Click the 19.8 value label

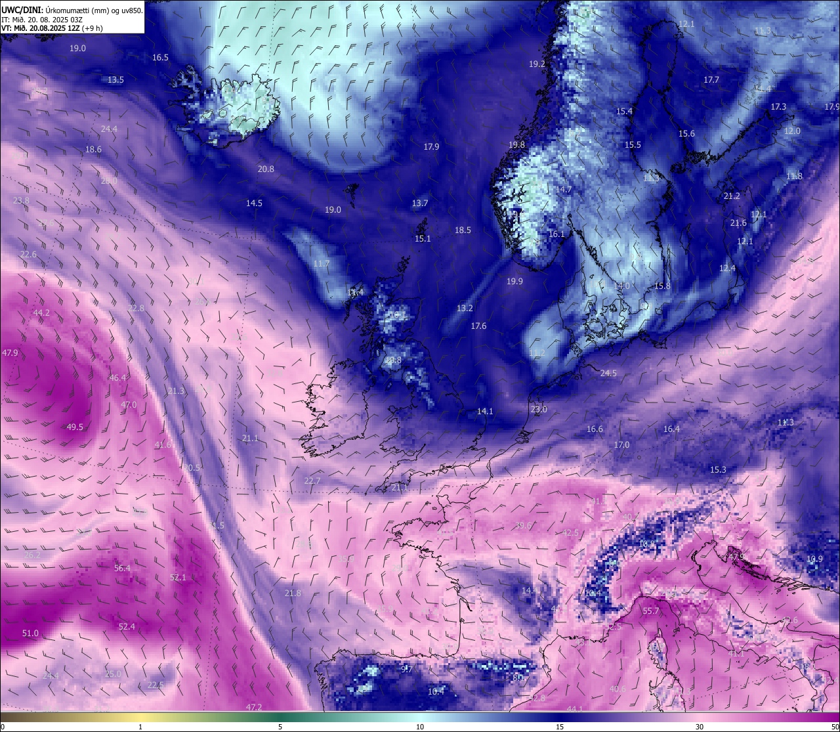pos(516,145)
